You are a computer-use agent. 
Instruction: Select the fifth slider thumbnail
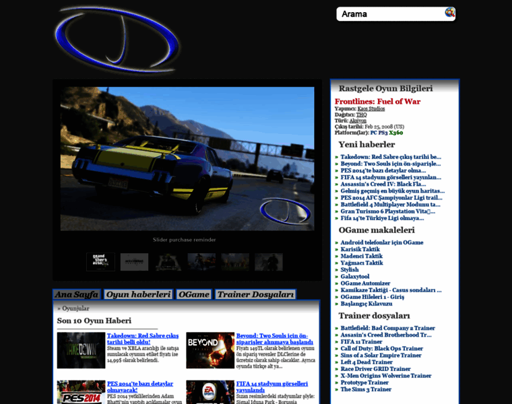(x=235, y=262)
